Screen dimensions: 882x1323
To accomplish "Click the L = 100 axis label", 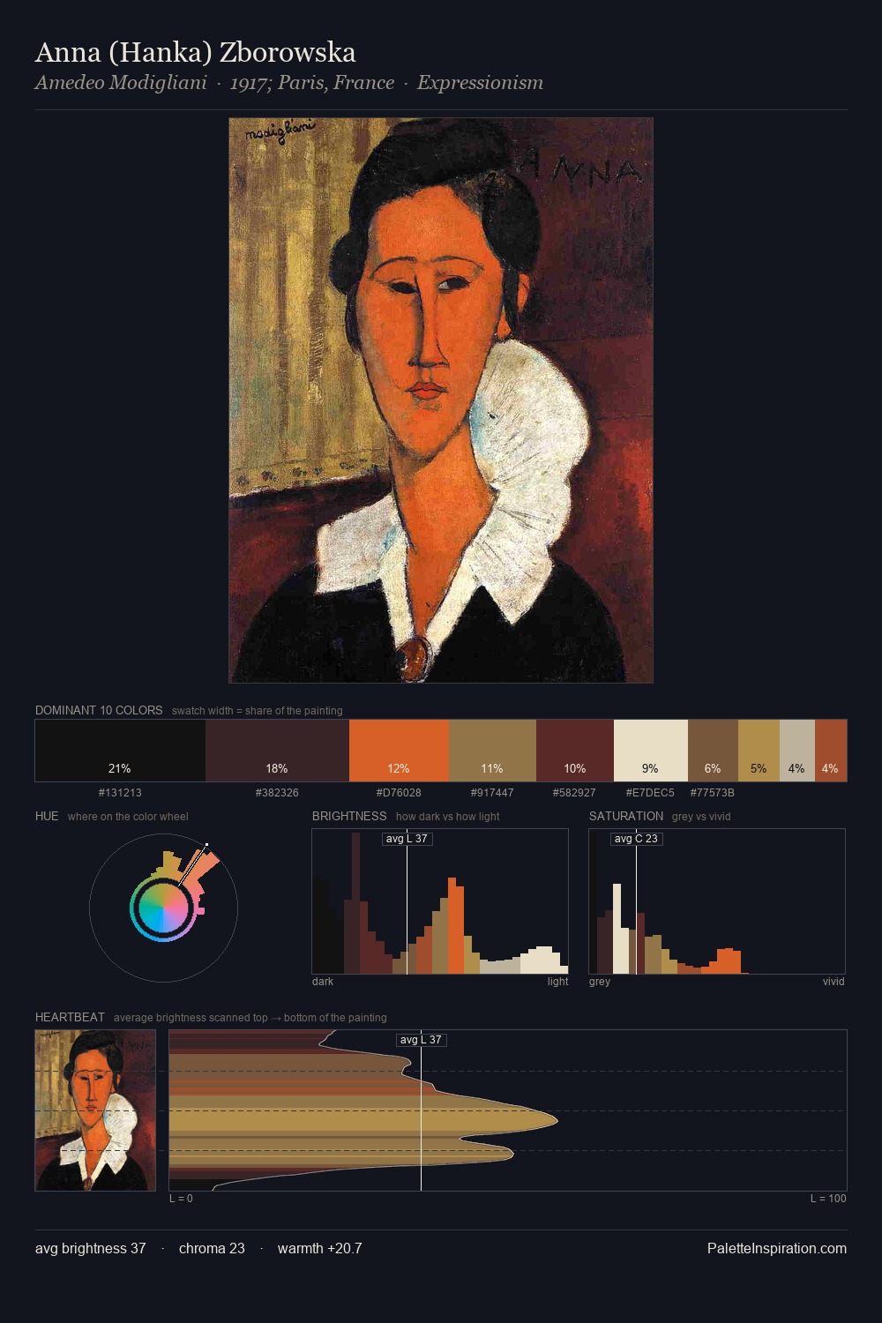I will (828, 1199).
